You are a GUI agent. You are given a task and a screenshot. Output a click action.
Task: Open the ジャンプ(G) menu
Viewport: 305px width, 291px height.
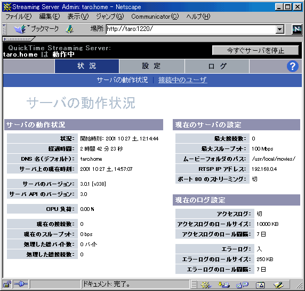click(x=110, y=17)
